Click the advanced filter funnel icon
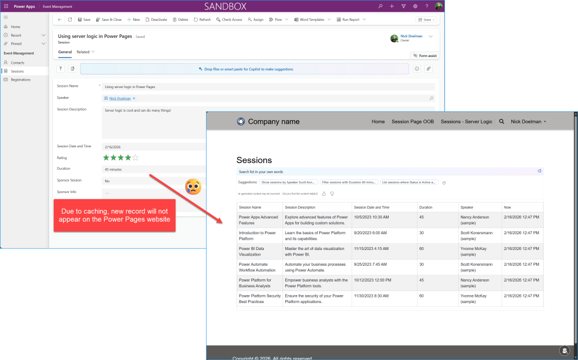Screen dimensions: 578x360 tap(403, 6)
